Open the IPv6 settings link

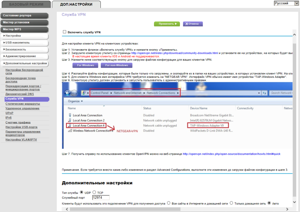click(9, 117)
